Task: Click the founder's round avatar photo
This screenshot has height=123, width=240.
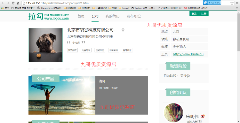Action: pos(173,113)
